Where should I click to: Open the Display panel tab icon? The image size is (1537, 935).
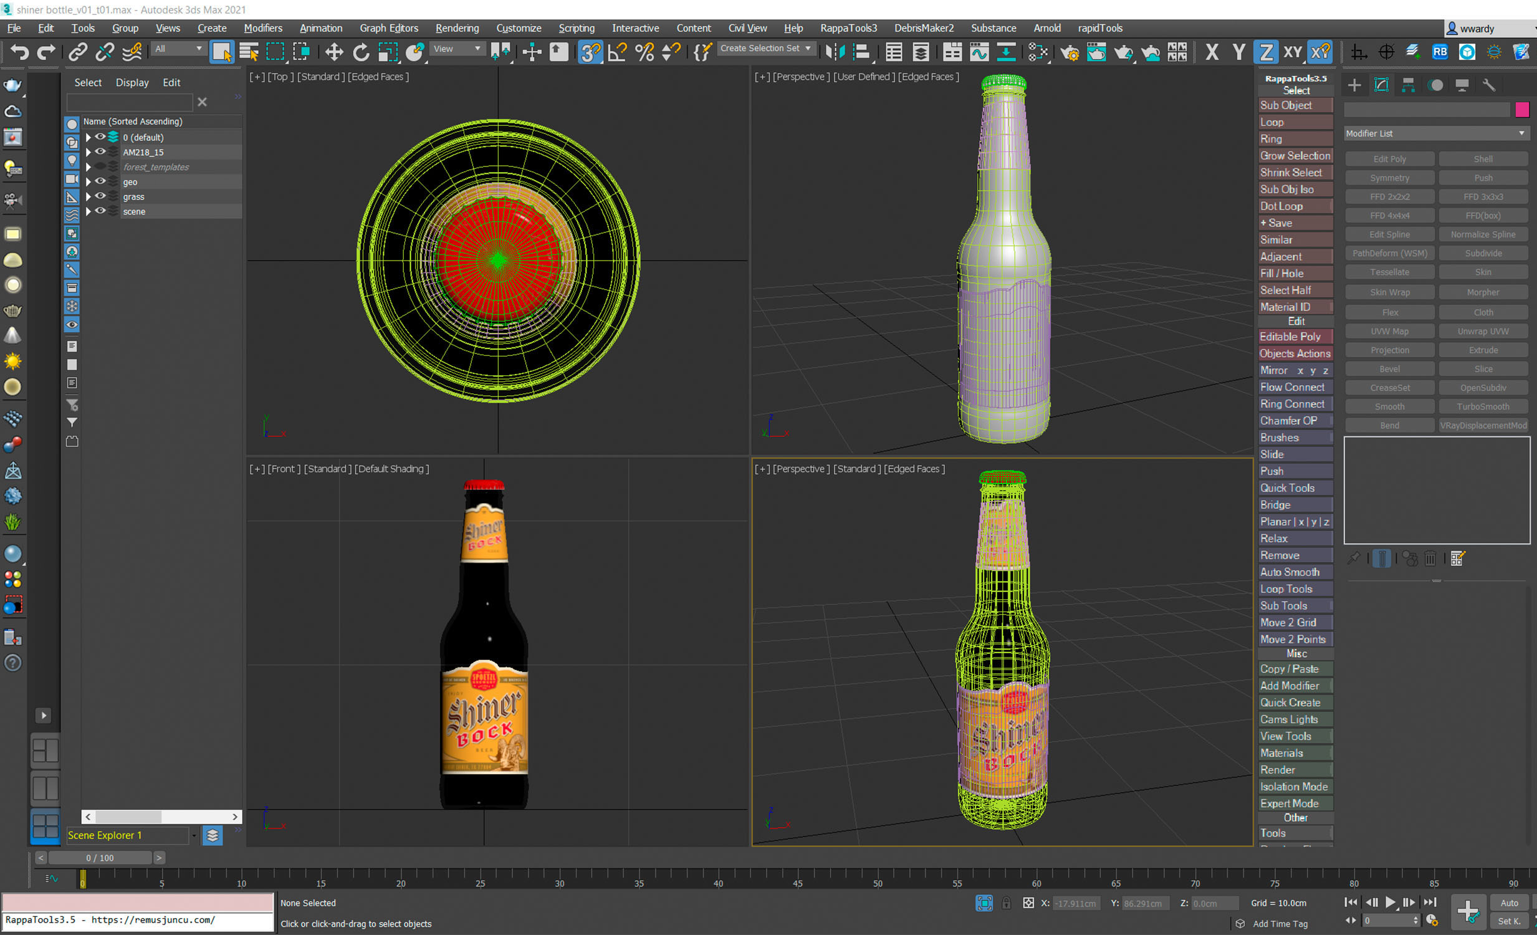1462,85
